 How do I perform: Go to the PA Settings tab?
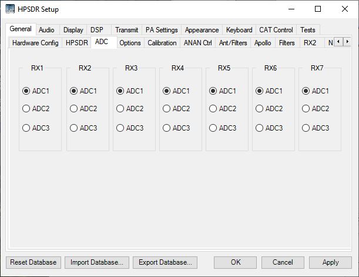[162, 30]
